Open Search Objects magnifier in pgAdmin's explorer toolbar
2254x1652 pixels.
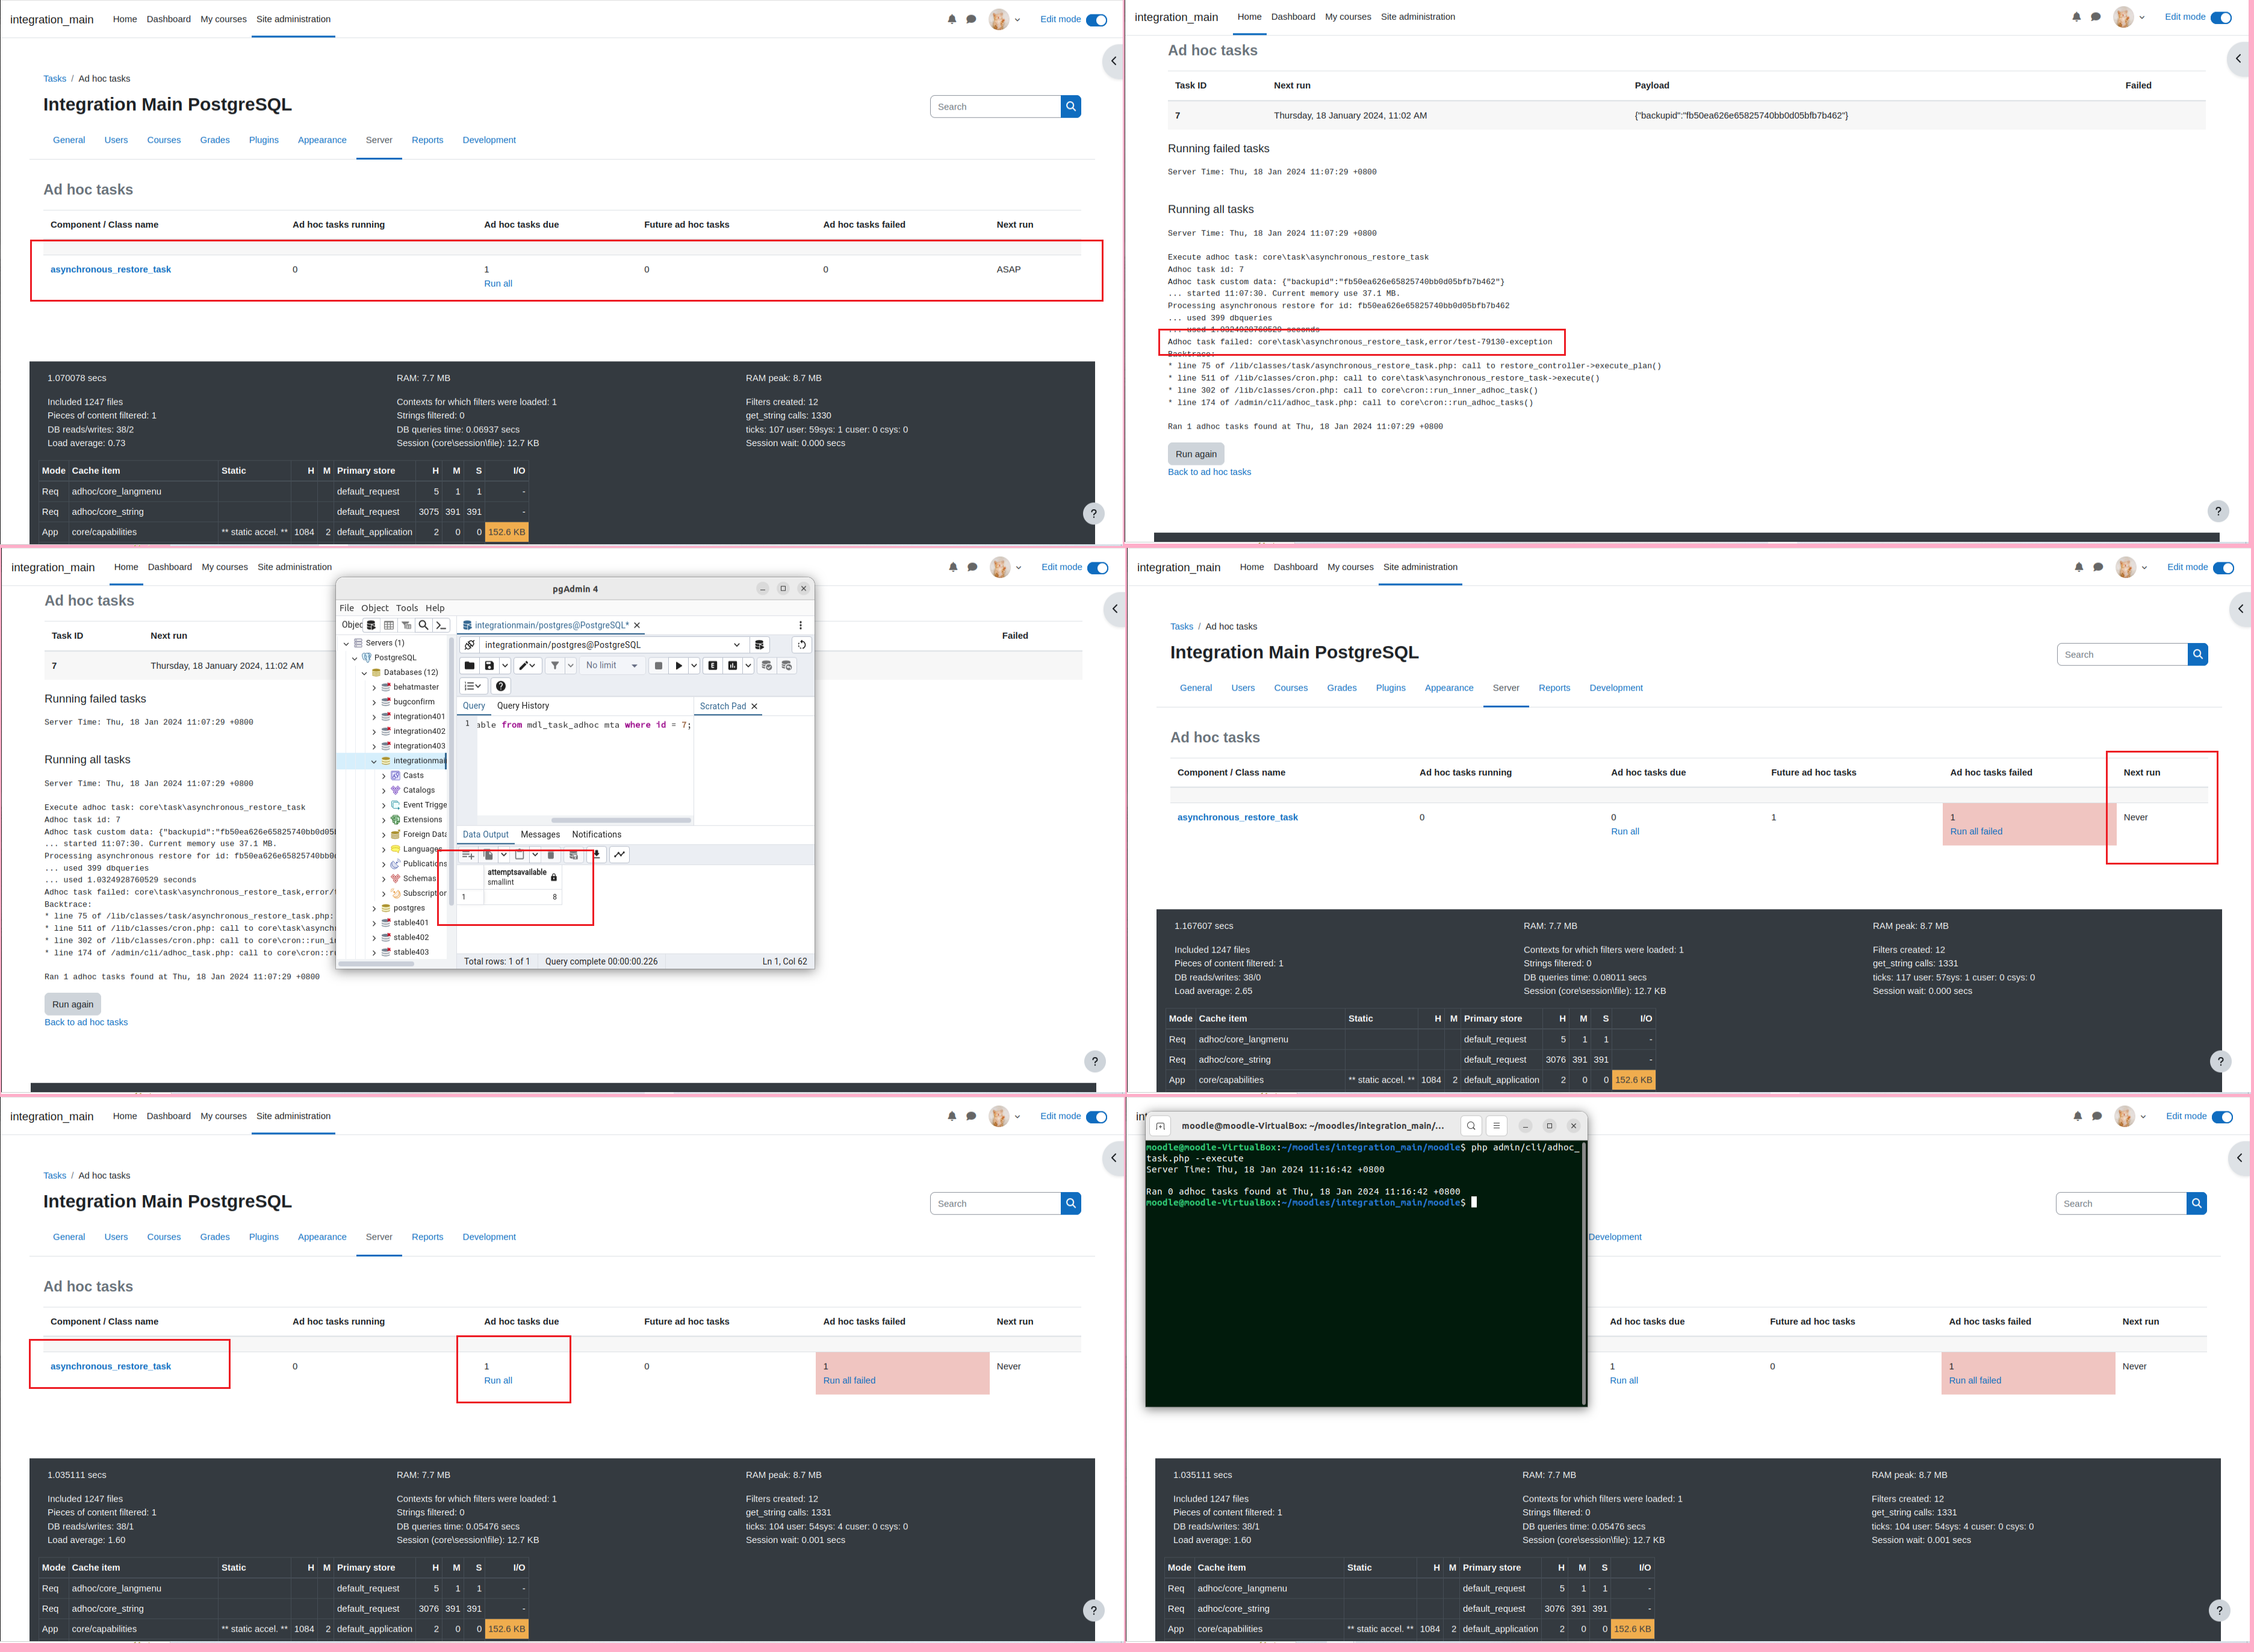[423, 625]
